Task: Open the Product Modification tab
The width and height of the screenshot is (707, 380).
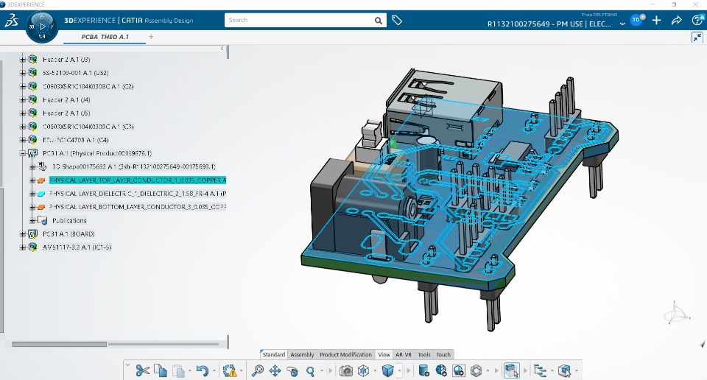Action: tap(345, 355)
